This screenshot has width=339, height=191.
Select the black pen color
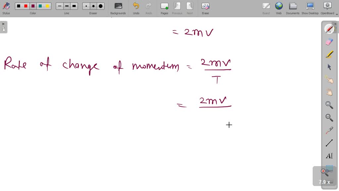(x=19, y=6)
